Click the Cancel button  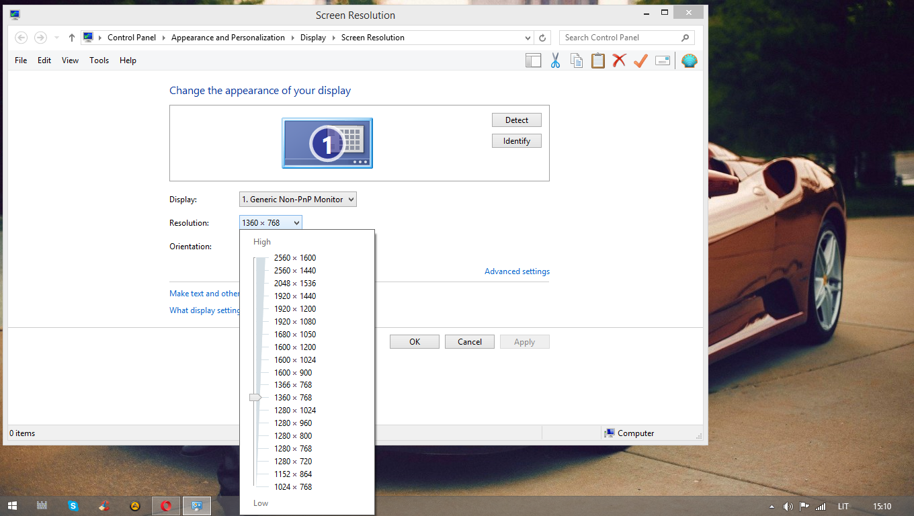(470, 342)
